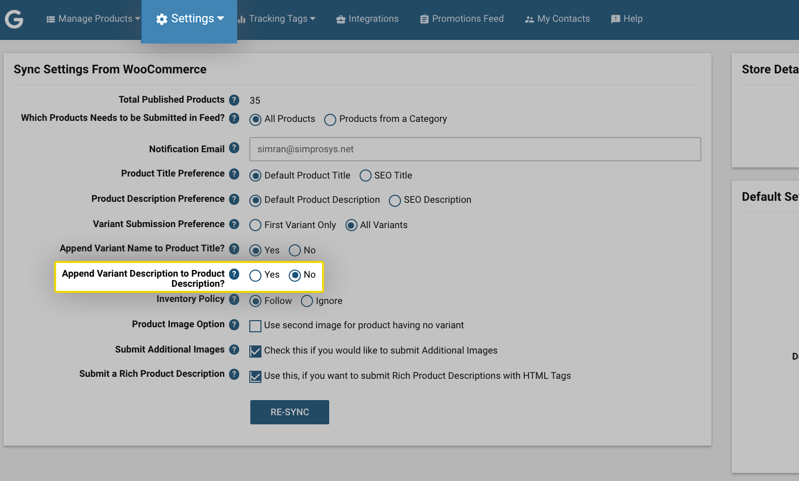799x481 pixels.
Task: Click the Integrations briefcase icon
Action: [x=341, y=19]
